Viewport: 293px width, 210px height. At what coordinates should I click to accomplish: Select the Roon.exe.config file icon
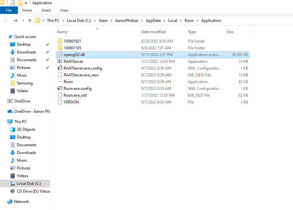pyautogui.click(x=60, y=89)
